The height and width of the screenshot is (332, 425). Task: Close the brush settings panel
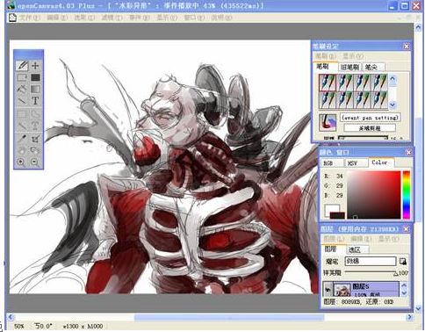pyautogui.click(x=407, y=47)
